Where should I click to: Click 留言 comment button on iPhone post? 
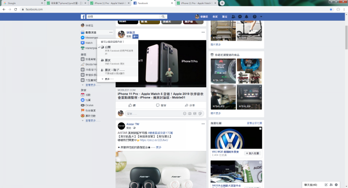tap(161, 106)
